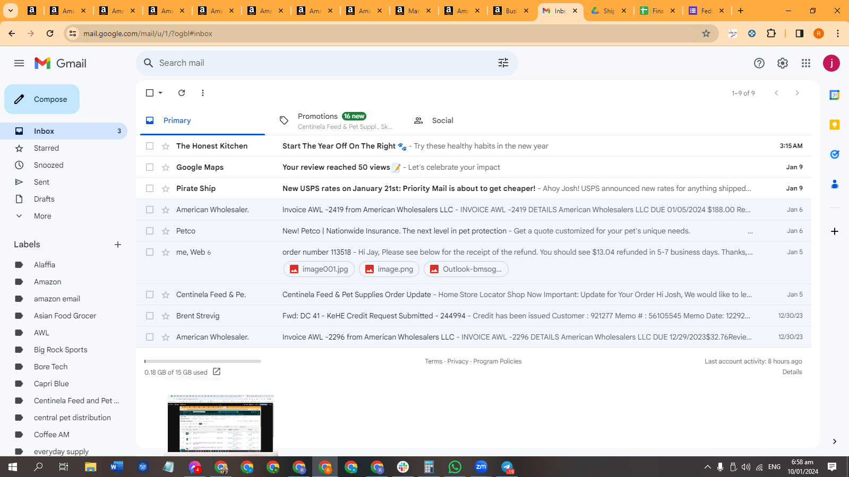Screen dimensions: 849x477
Task: Open Google Calendar side panel
Action: coord(835,95)
